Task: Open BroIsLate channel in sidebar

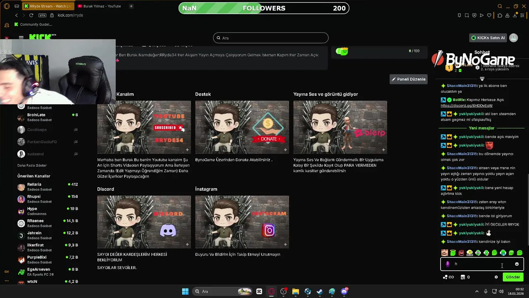Action: click(48, 117)
